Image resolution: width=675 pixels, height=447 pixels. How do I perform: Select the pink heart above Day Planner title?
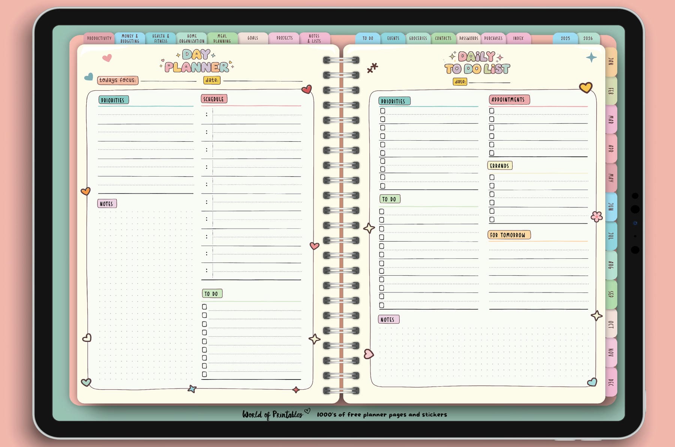point(107,58)
